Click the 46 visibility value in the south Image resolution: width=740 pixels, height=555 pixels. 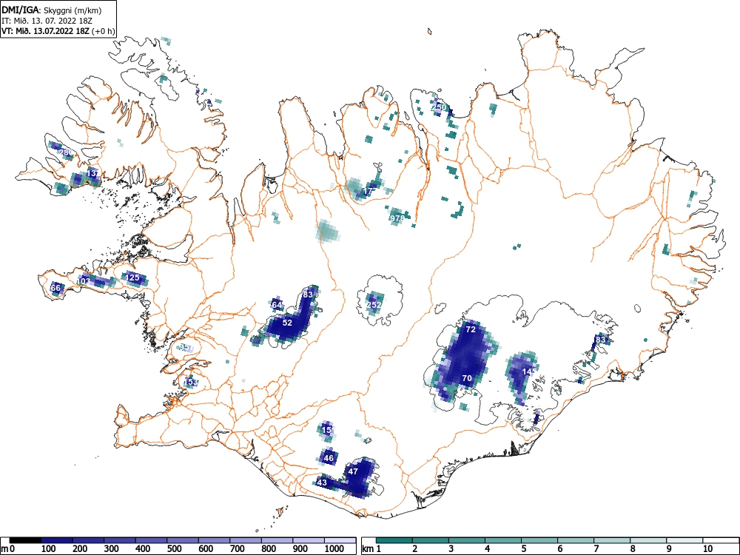pyautogui.click(x=329, y=458)
